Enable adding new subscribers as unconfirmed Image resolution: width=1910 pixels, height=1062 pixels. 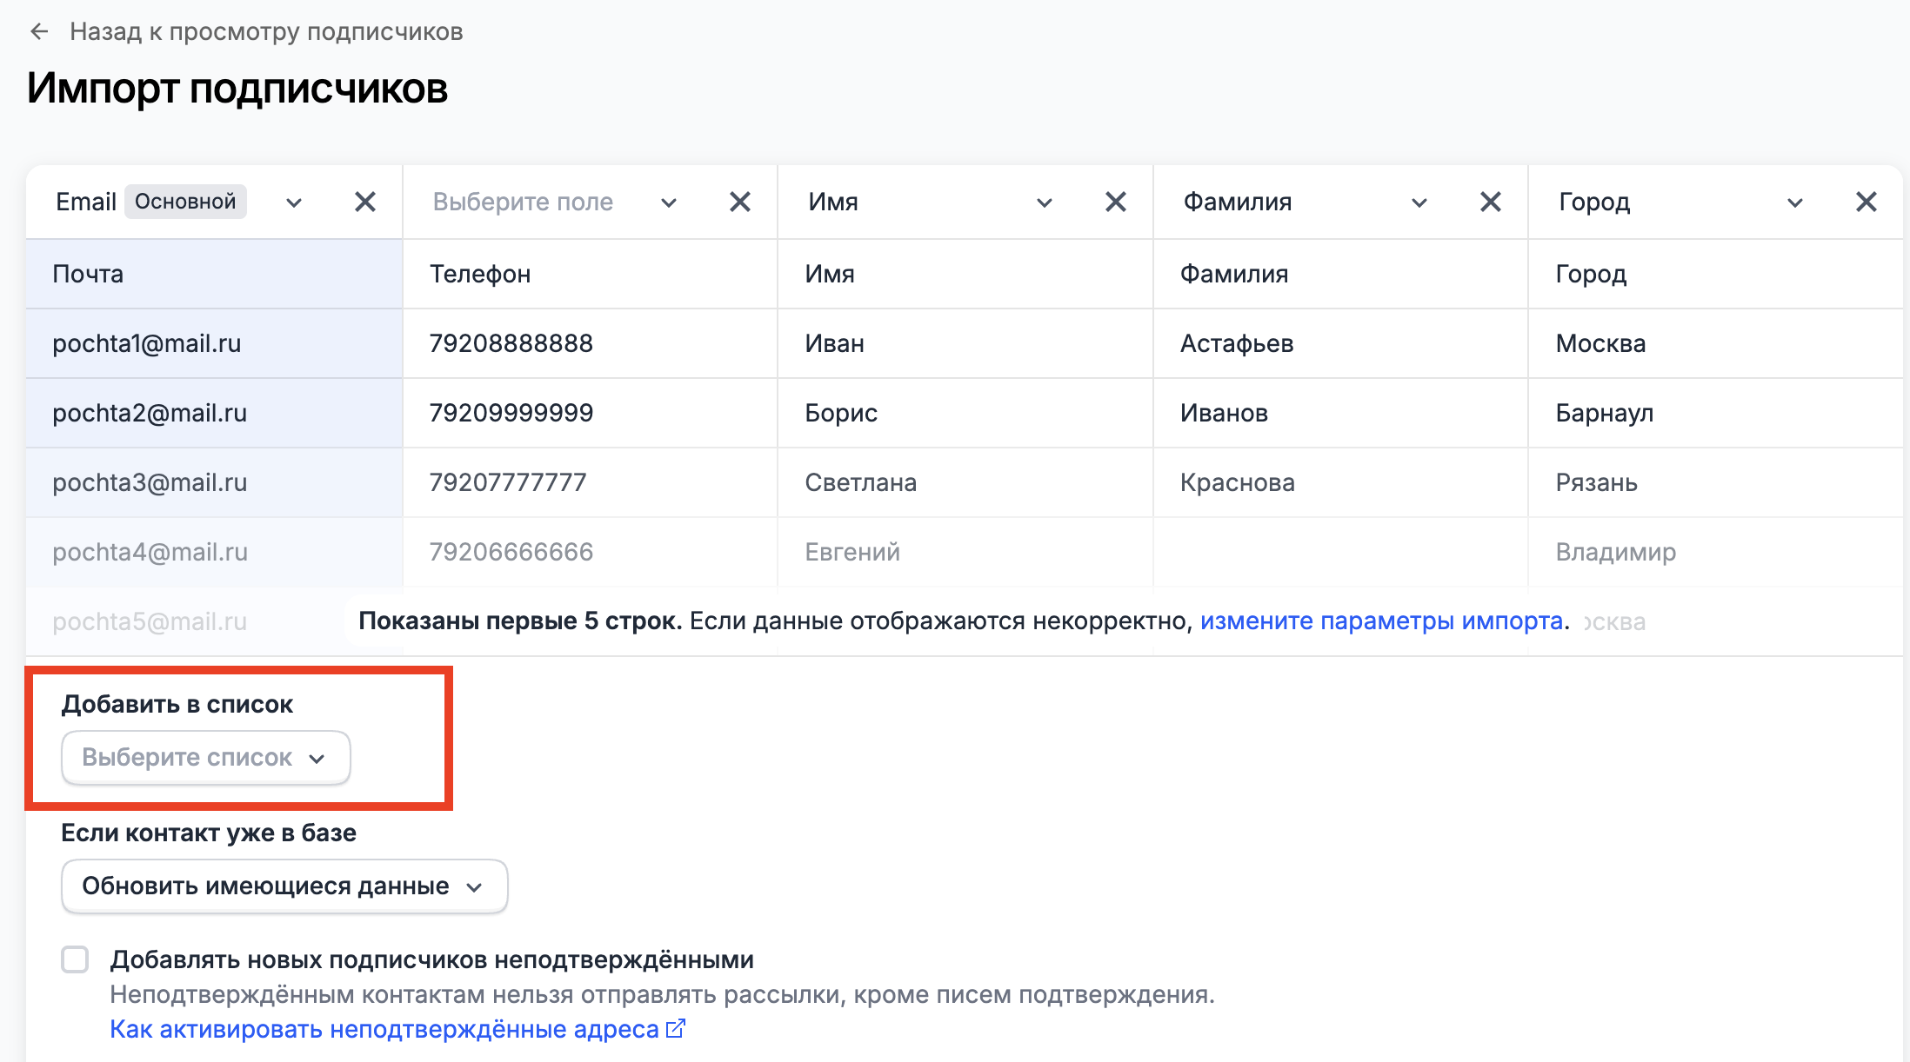[75, 959]
